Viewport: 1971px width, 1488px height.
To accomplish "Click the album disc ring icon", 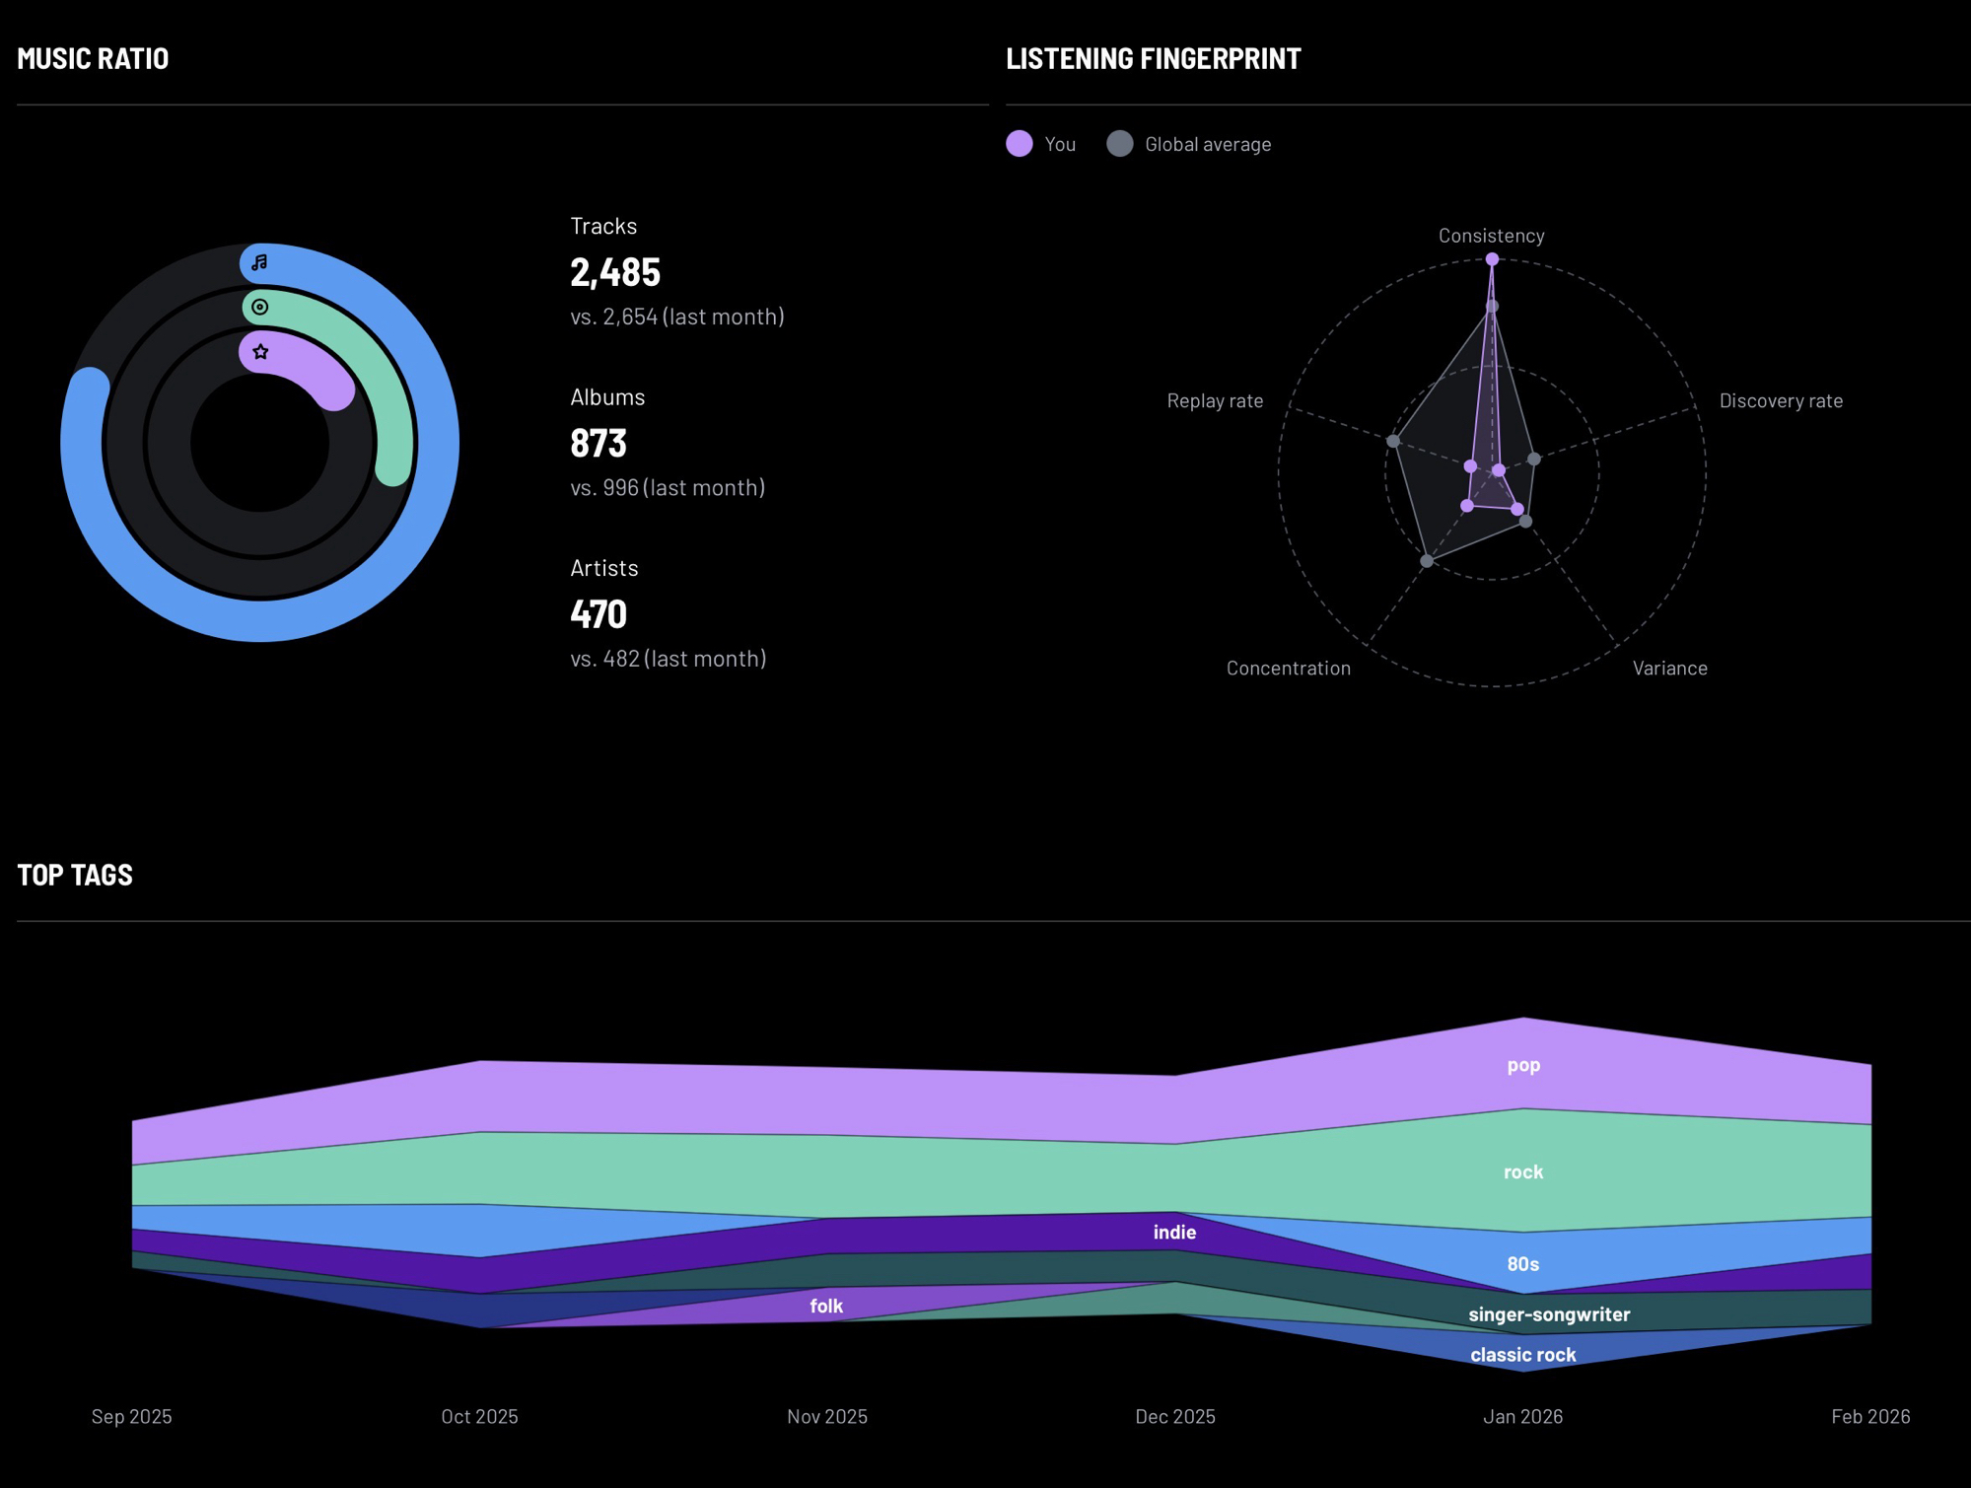I will 259,307.
